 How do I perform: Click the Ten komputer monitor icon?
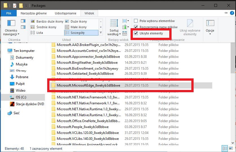tap(10, 51)
